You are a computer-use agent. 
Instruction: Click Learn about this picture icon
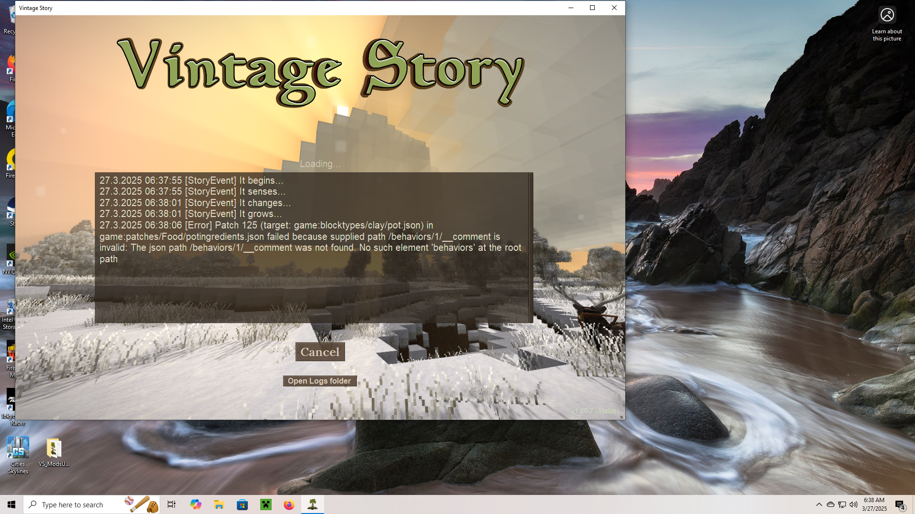pos(887,15)
